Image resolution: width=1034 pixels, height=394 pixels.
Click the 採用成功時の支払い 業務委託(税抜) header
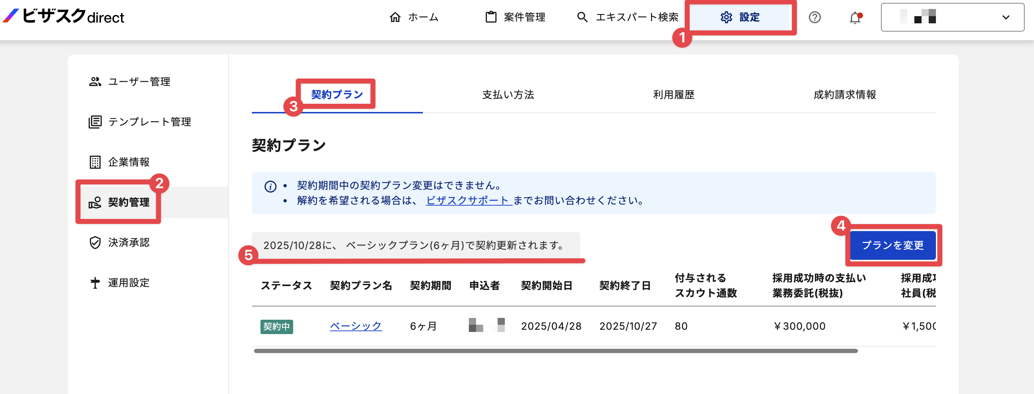pyautogui.click(x=819, y=285)
